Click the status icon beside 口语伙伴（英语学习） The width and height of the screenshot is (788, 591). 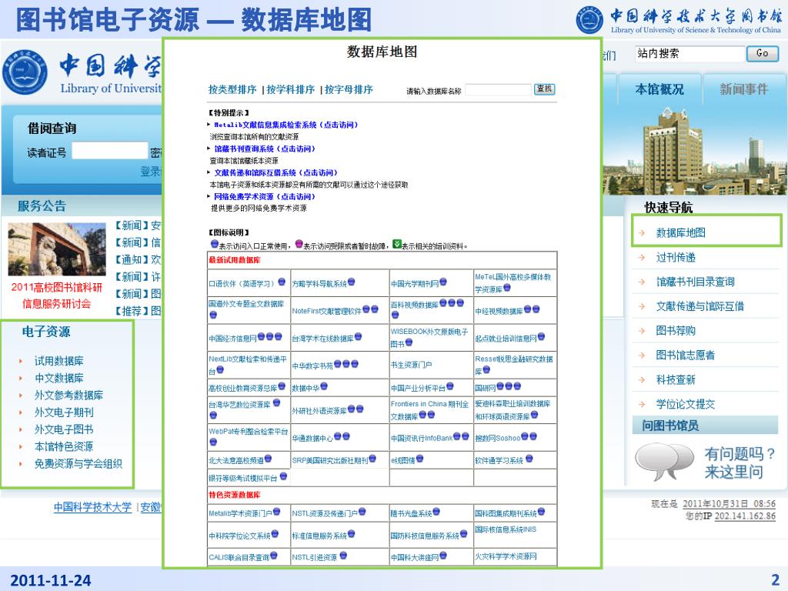(282, 282)
